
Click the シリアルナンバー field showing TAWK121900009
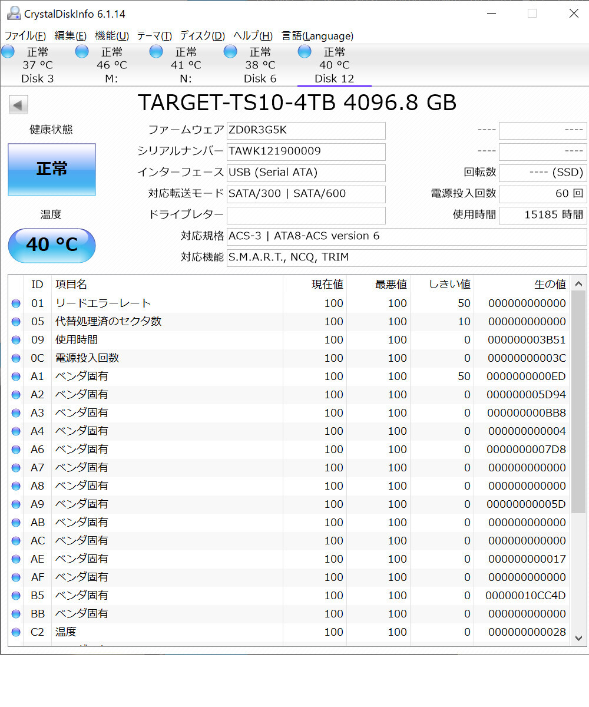pyautogui.click(x=306, y=151)
